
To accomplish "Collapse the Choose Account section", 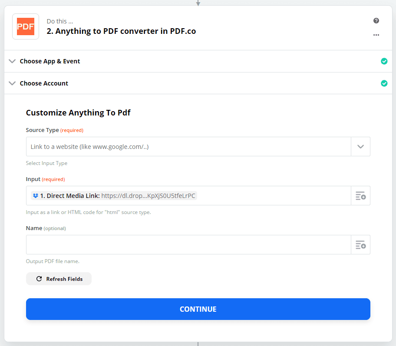I will pos(12,83).
